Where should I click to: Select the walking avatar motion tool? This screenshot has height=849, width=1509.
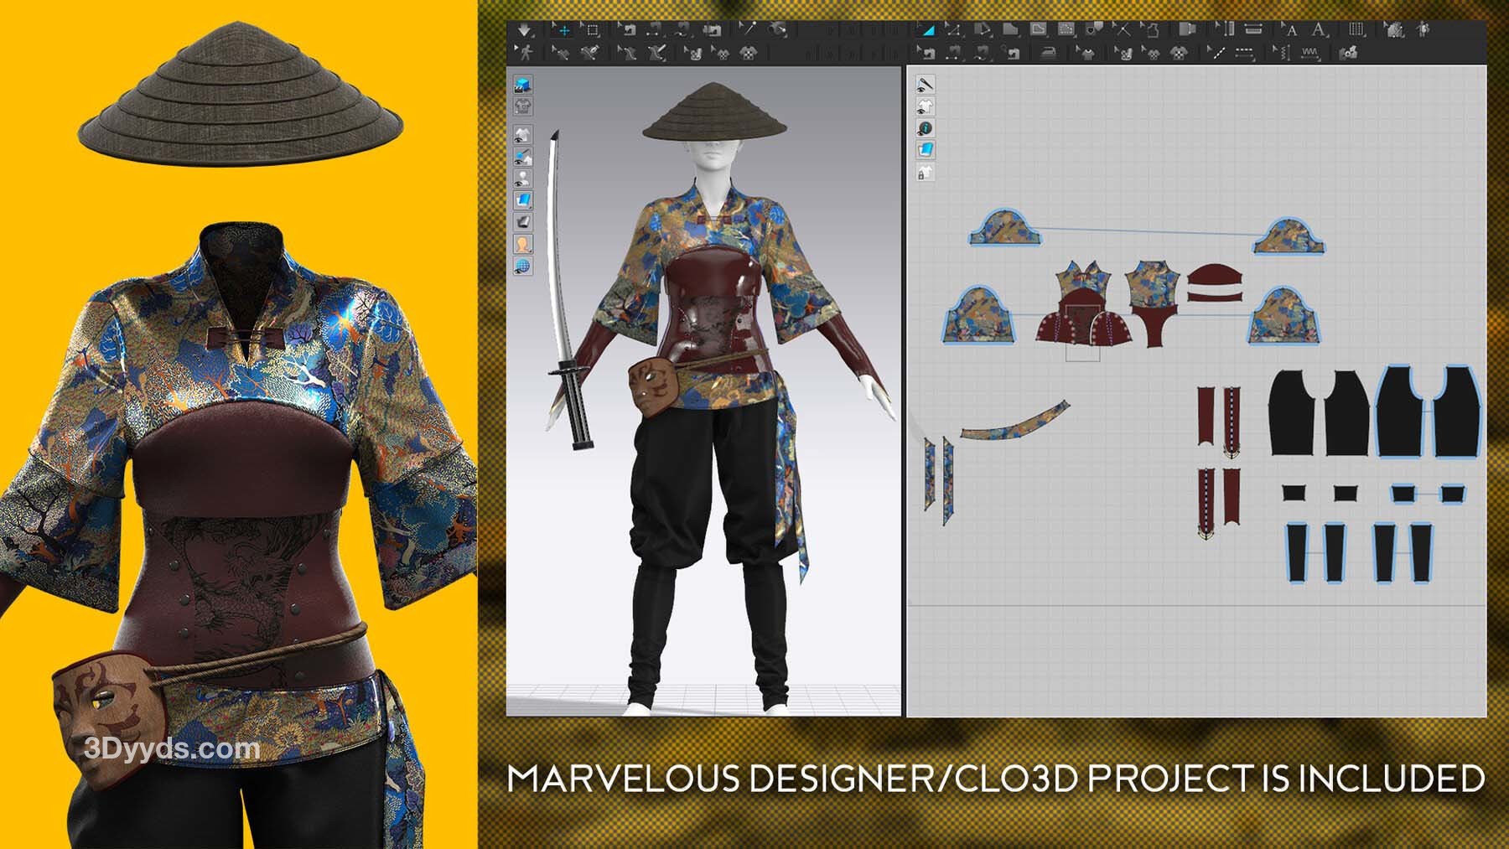(x=524, y=54)
